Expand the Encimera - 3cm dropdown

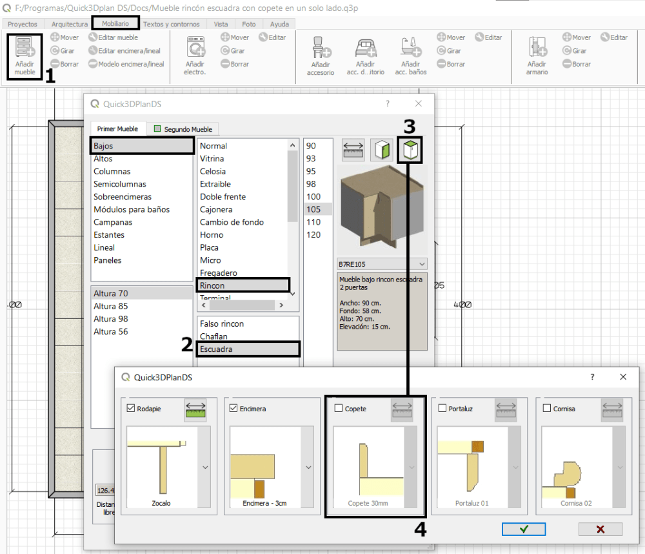pyautogui.click(x=308, y=467)
